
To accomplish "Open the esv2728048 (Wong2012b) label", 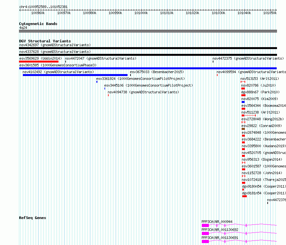I will pos(263,119).
